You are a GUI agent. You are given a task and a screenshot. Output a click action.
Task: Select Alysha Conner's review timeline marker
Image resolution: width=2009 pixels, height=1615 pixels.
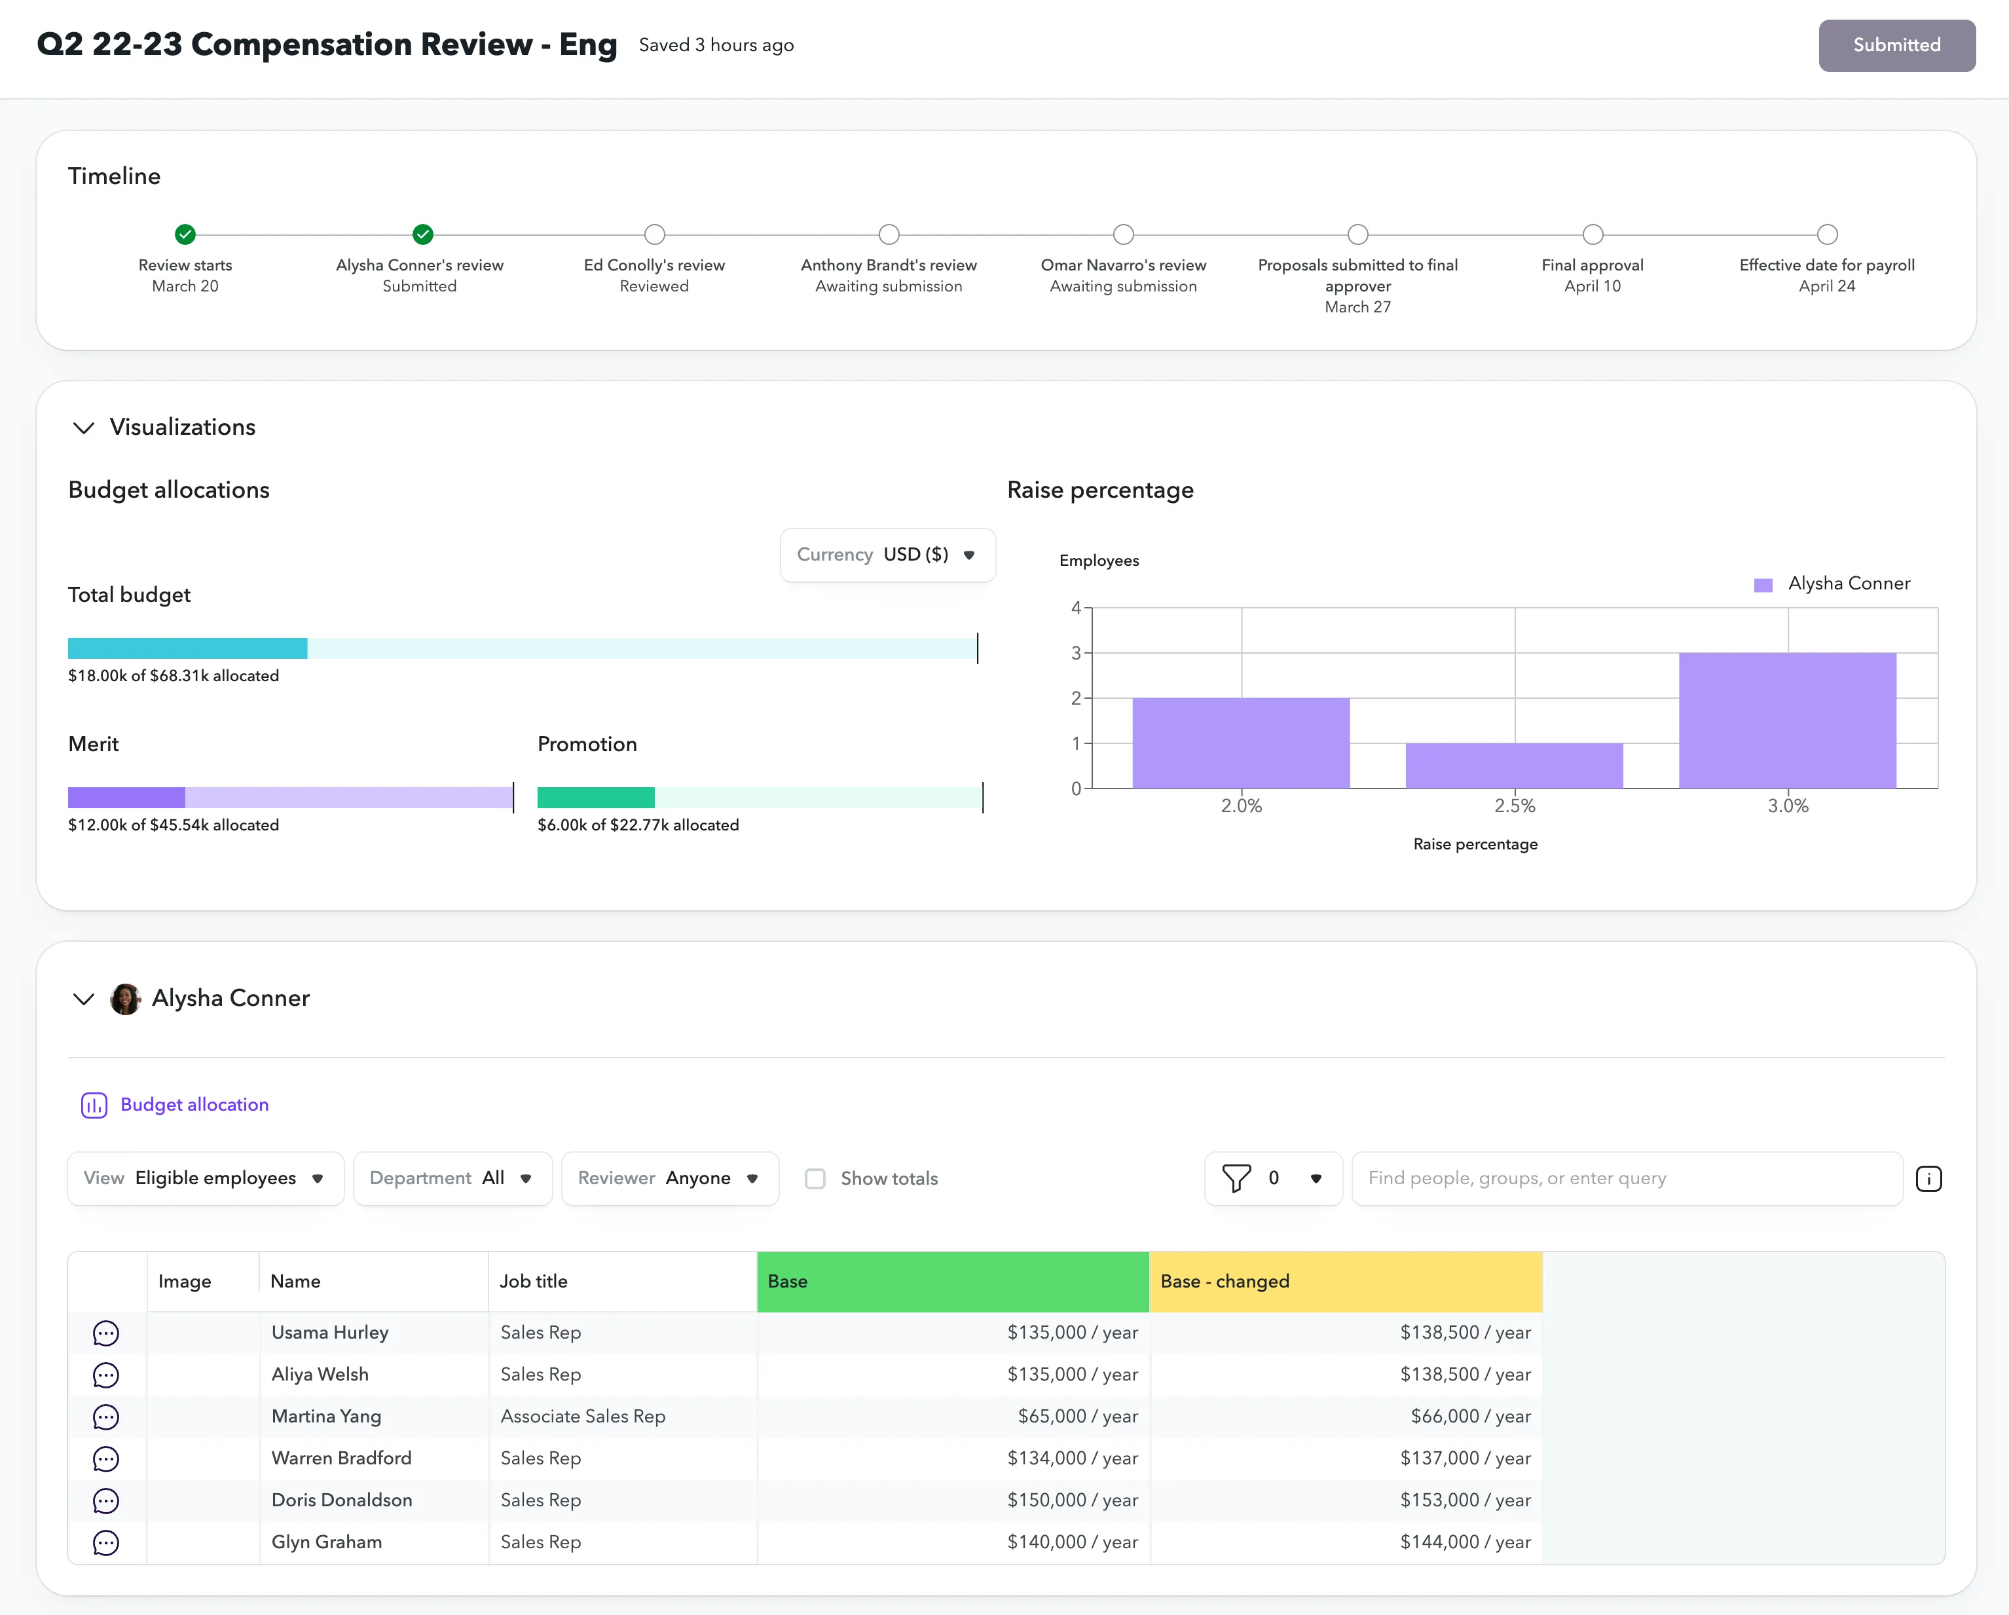[x=423, y=234]
